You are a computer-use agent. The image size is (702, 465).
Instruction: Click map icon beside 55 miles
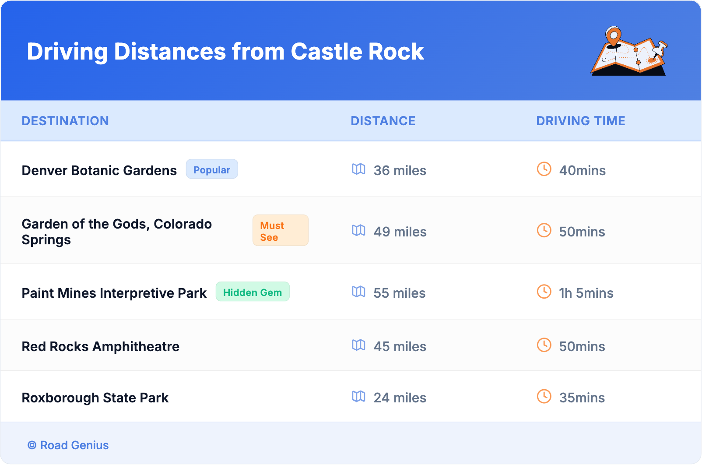(x=358, y=292)
